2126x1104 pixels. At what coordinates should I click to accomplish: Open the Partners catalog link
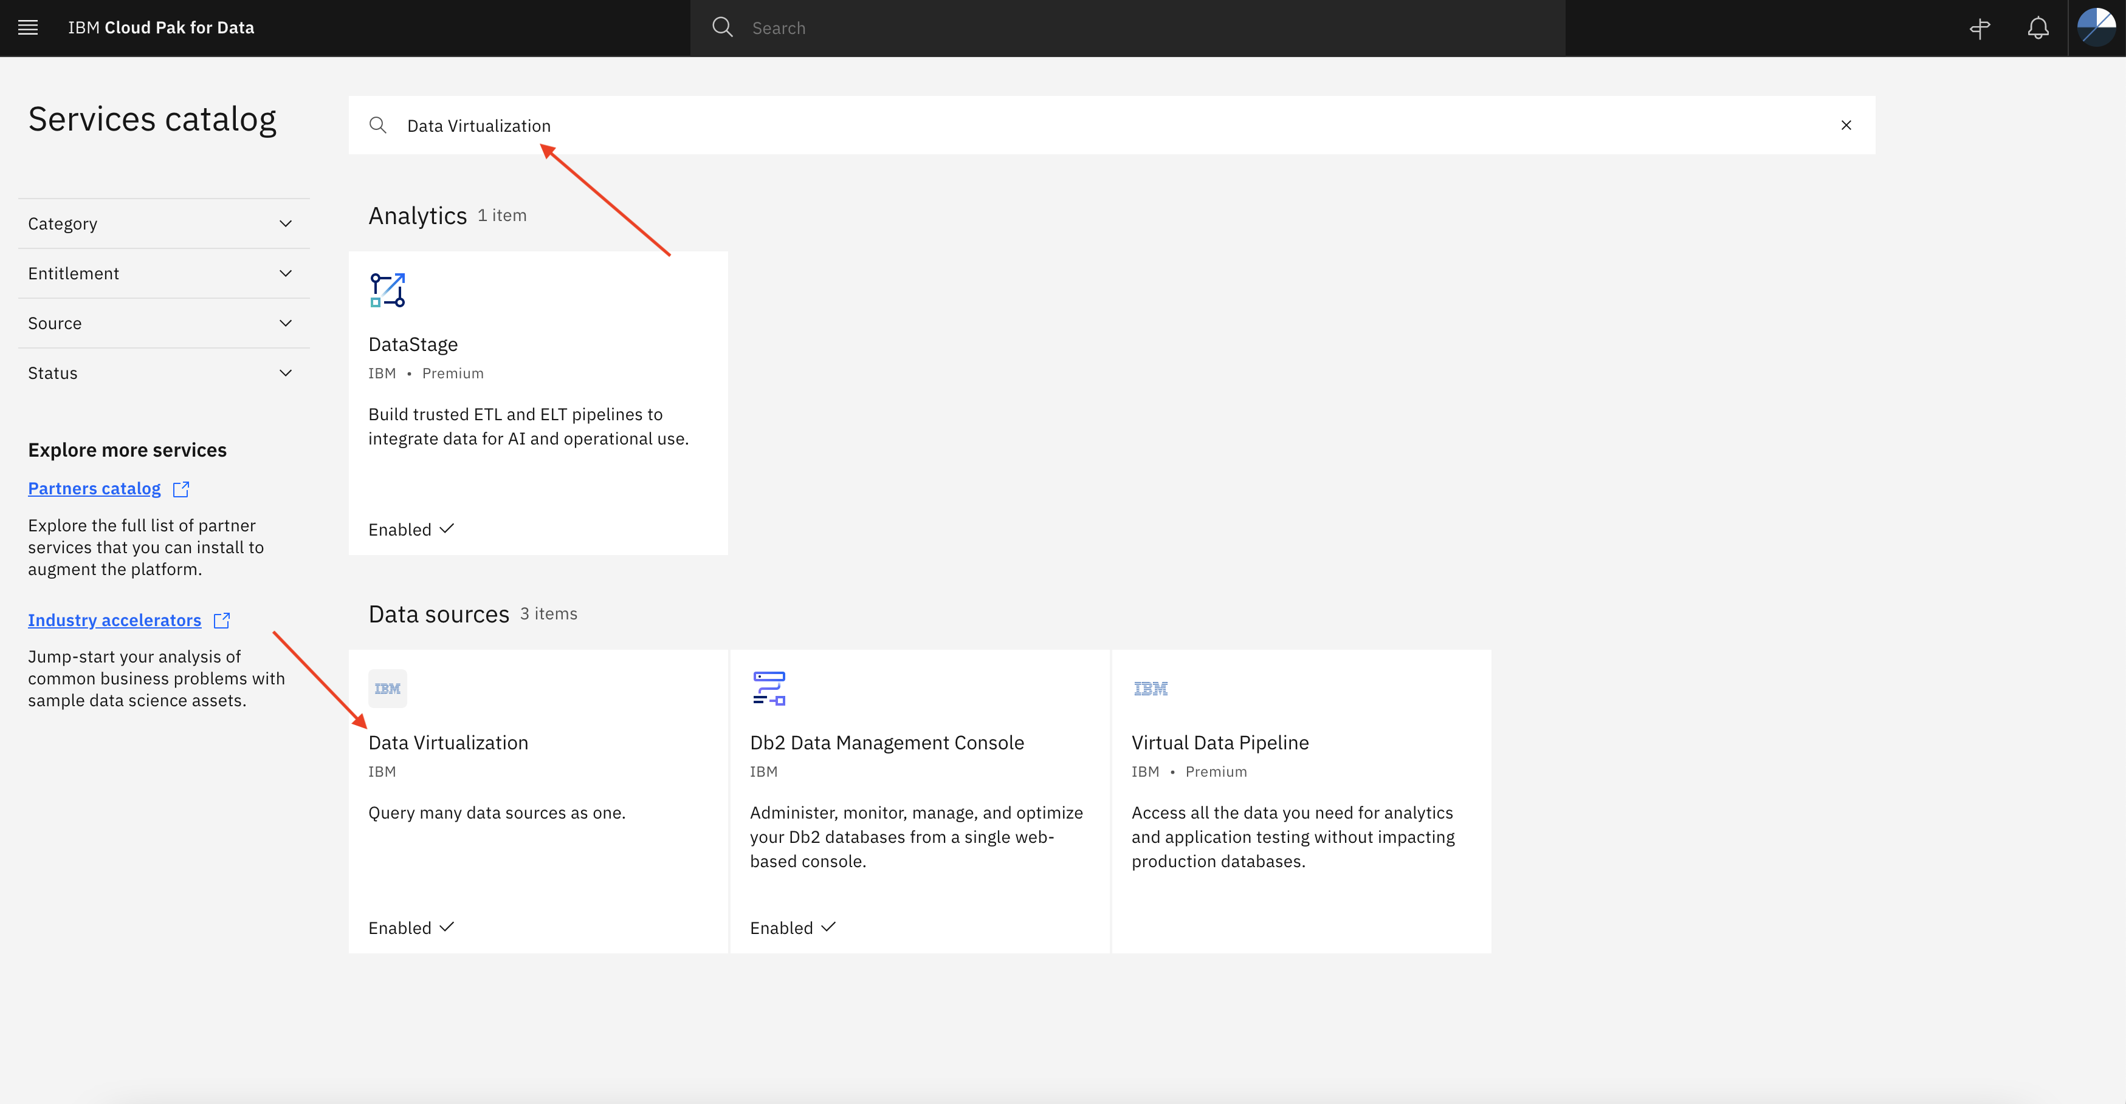tap(94, 488)
